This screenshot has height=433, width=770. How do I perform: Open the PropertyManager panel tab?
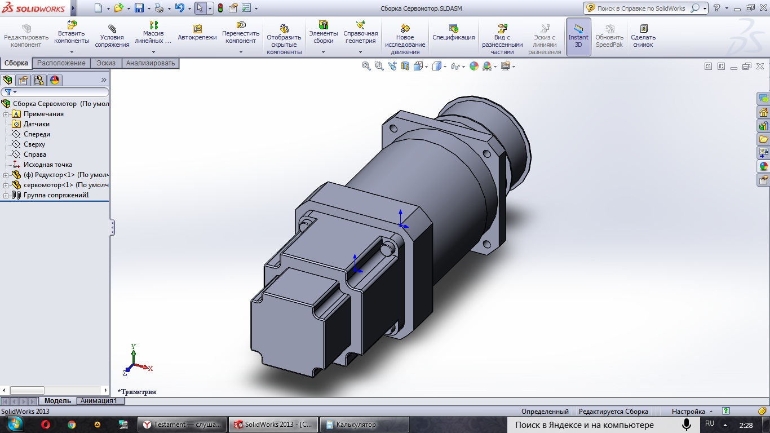[x=23, y=80]
